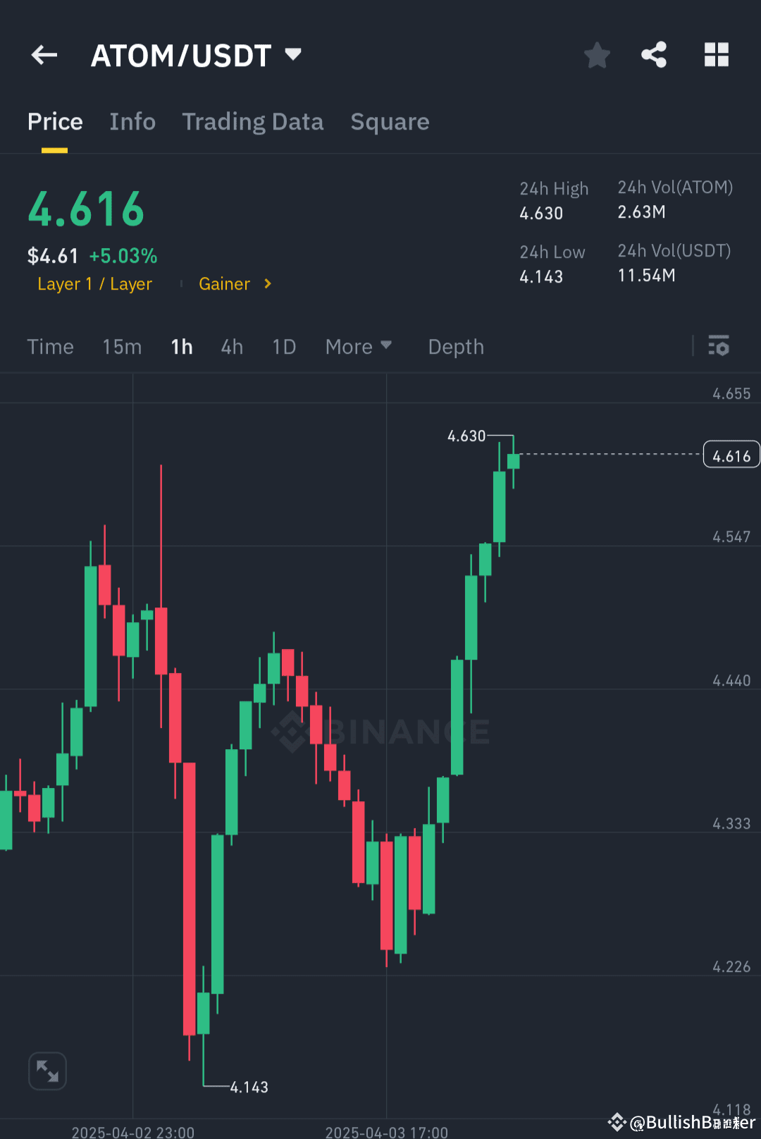Screen dimensions: 761x1139
Task: Tap the current price tag 4.616
Action: tap(731, 455)
